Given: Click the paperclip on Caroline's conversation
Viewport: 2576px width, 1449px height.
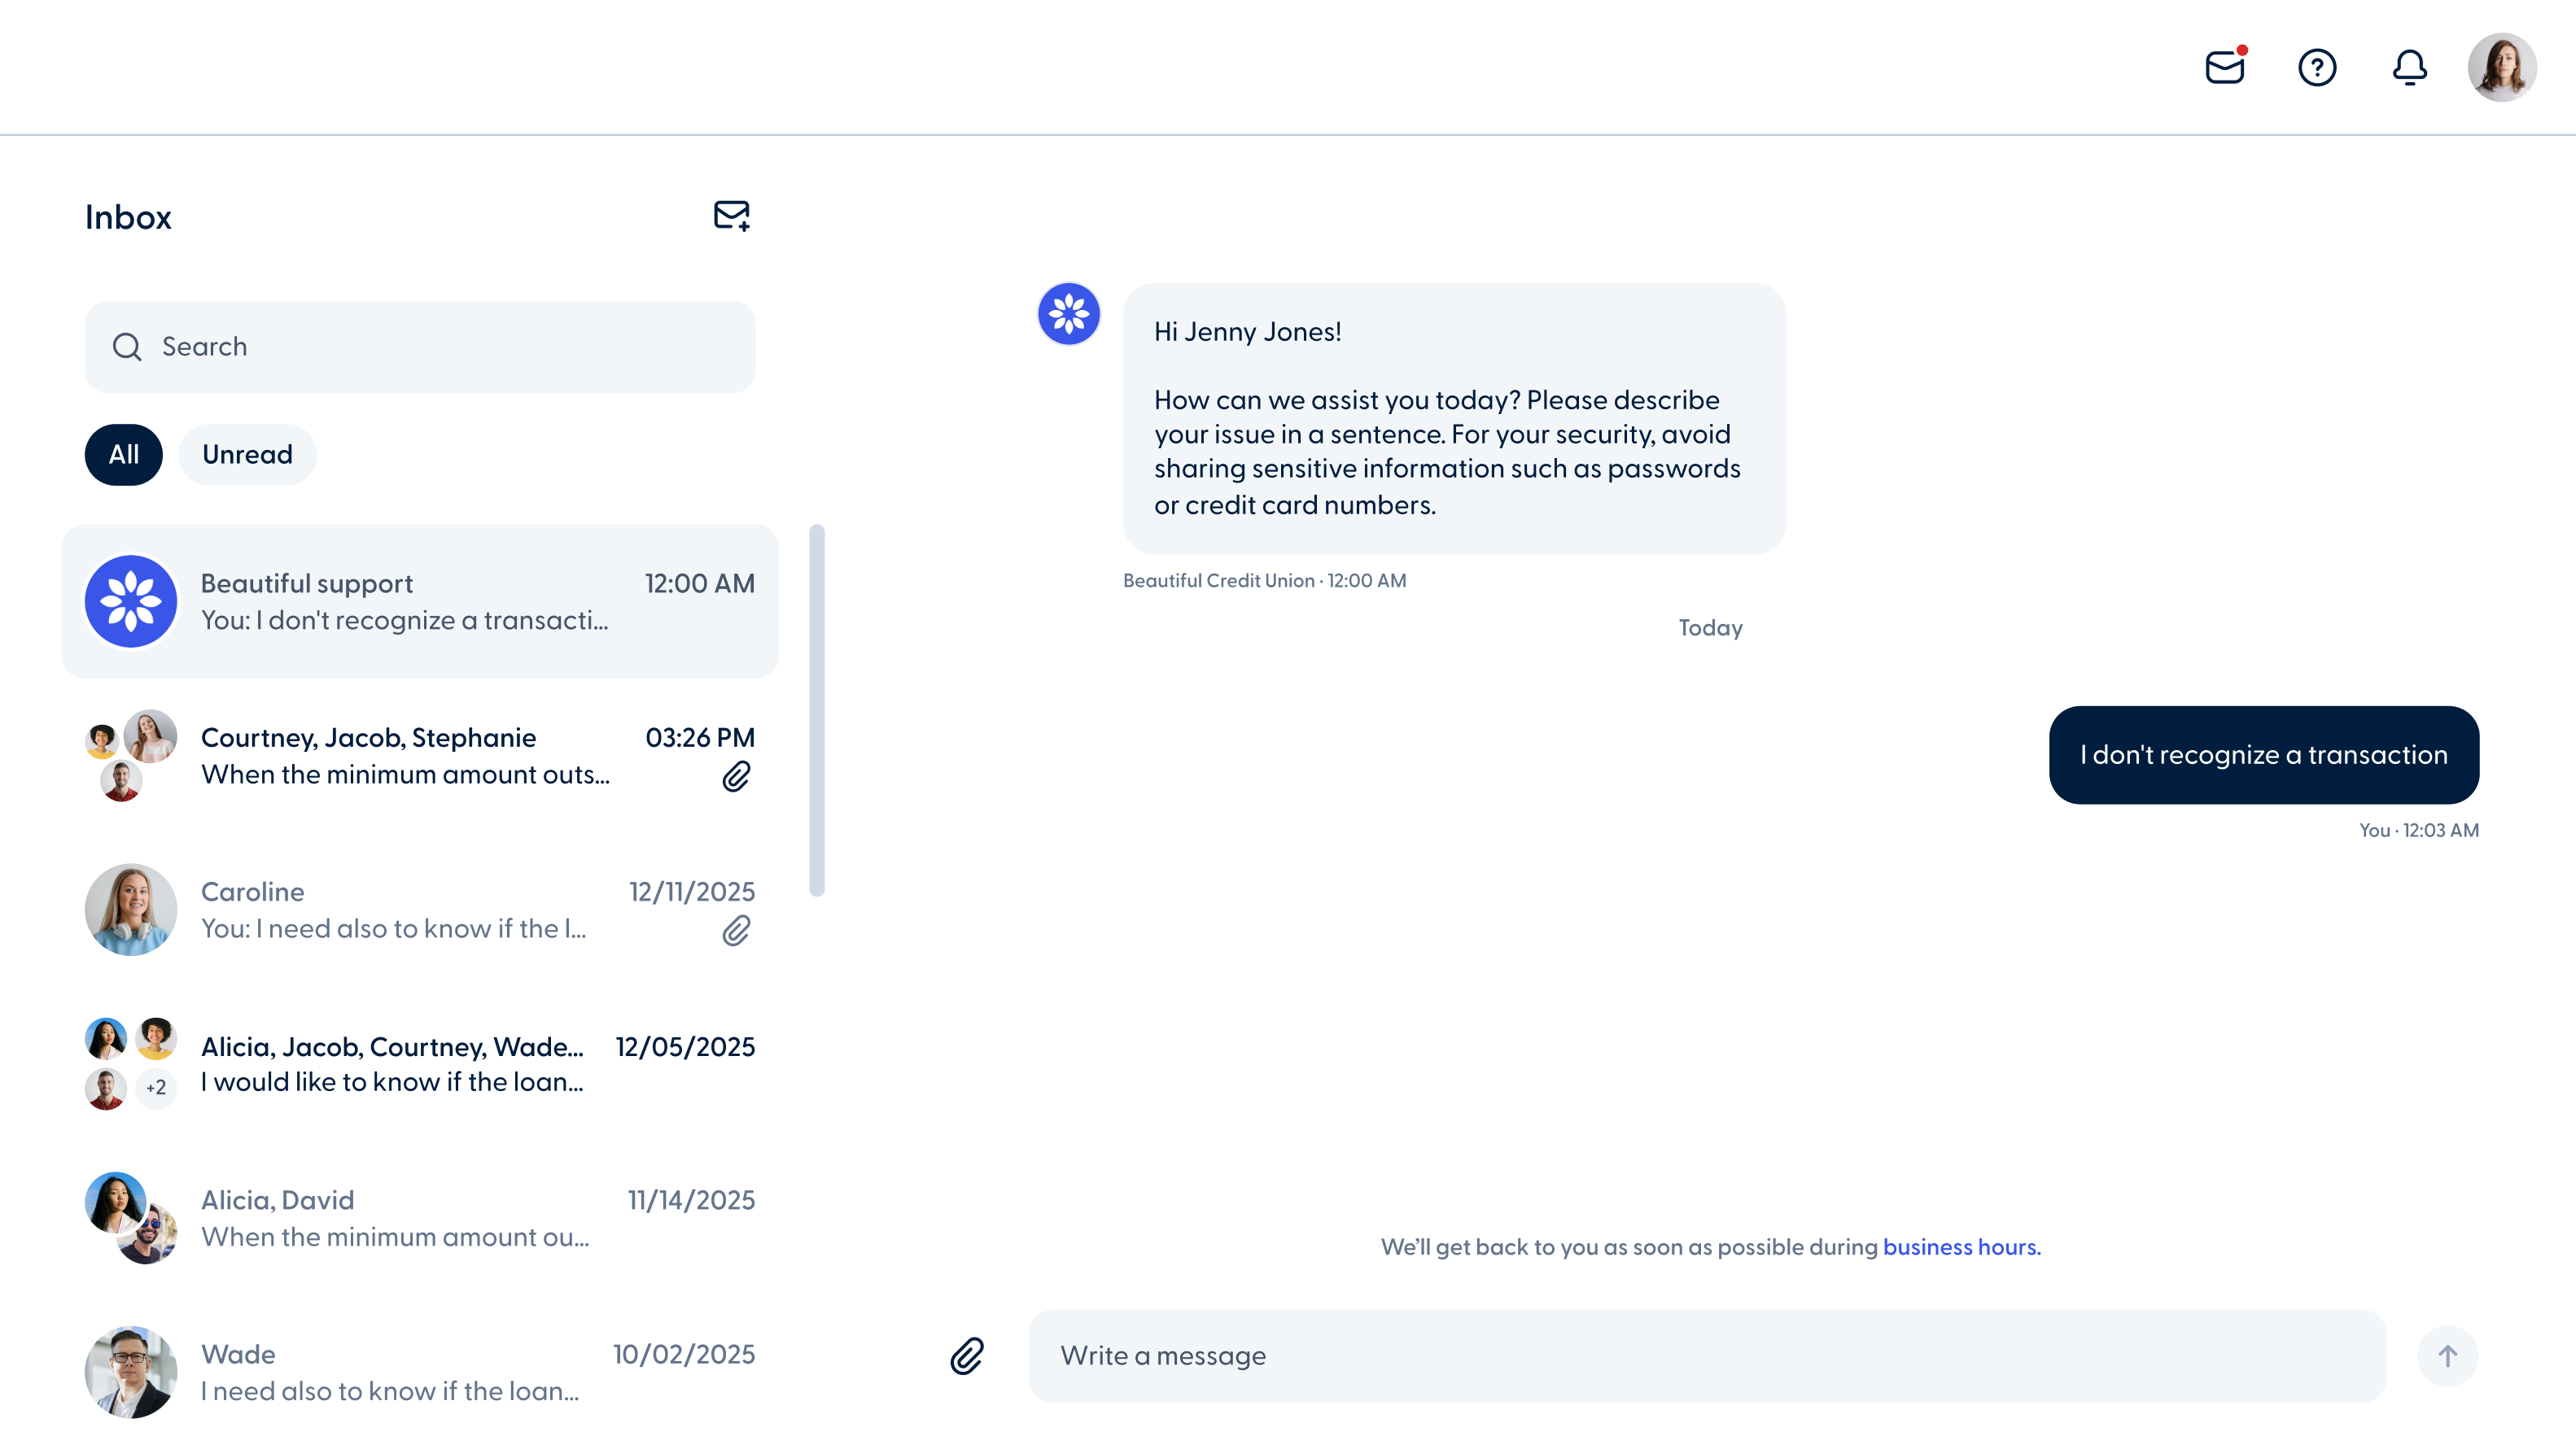Looking at the screenshot, I should coord(737,931).
